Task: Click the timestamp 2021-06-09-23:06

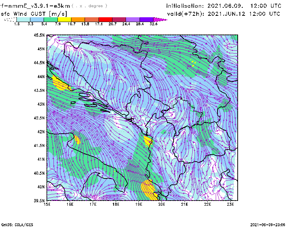Action: click(x=268, y=225)
